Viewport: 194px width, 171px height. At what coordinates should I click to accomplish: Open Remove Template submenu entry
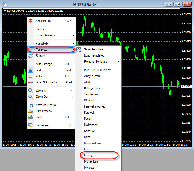point(98,62)
